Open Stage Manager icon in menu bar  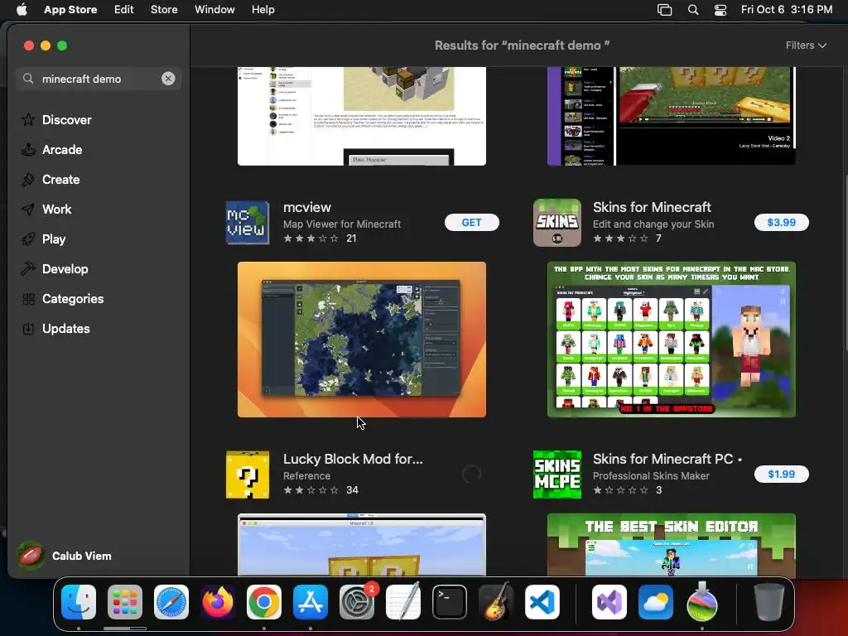(664, 10)
